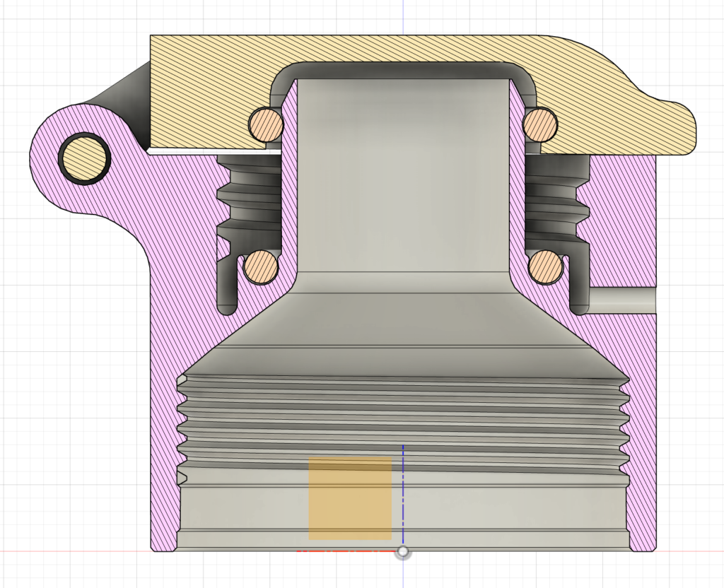
Task: Select the orange semi-transparent origin plane rectangle
Action: coord(350,498)
